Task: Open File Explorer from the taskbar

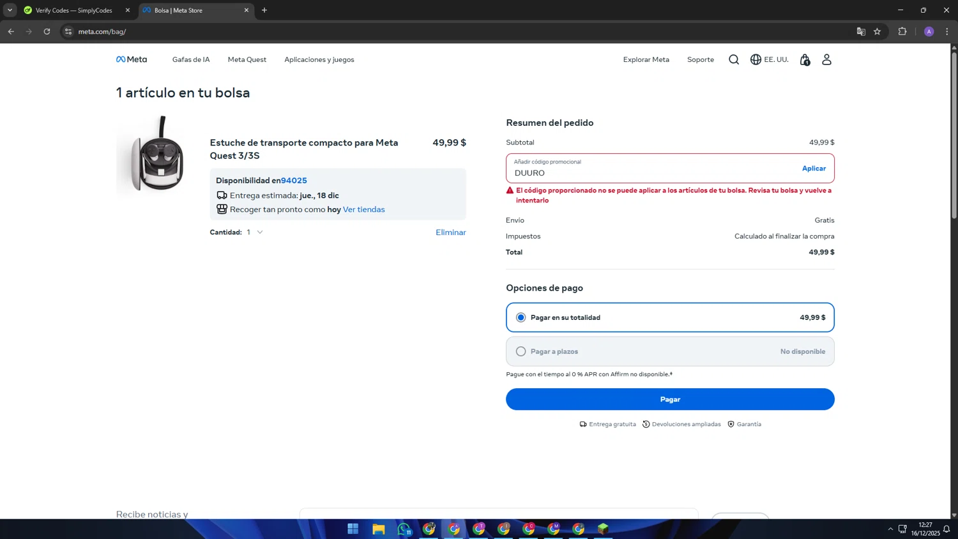Action: point(379,529)
